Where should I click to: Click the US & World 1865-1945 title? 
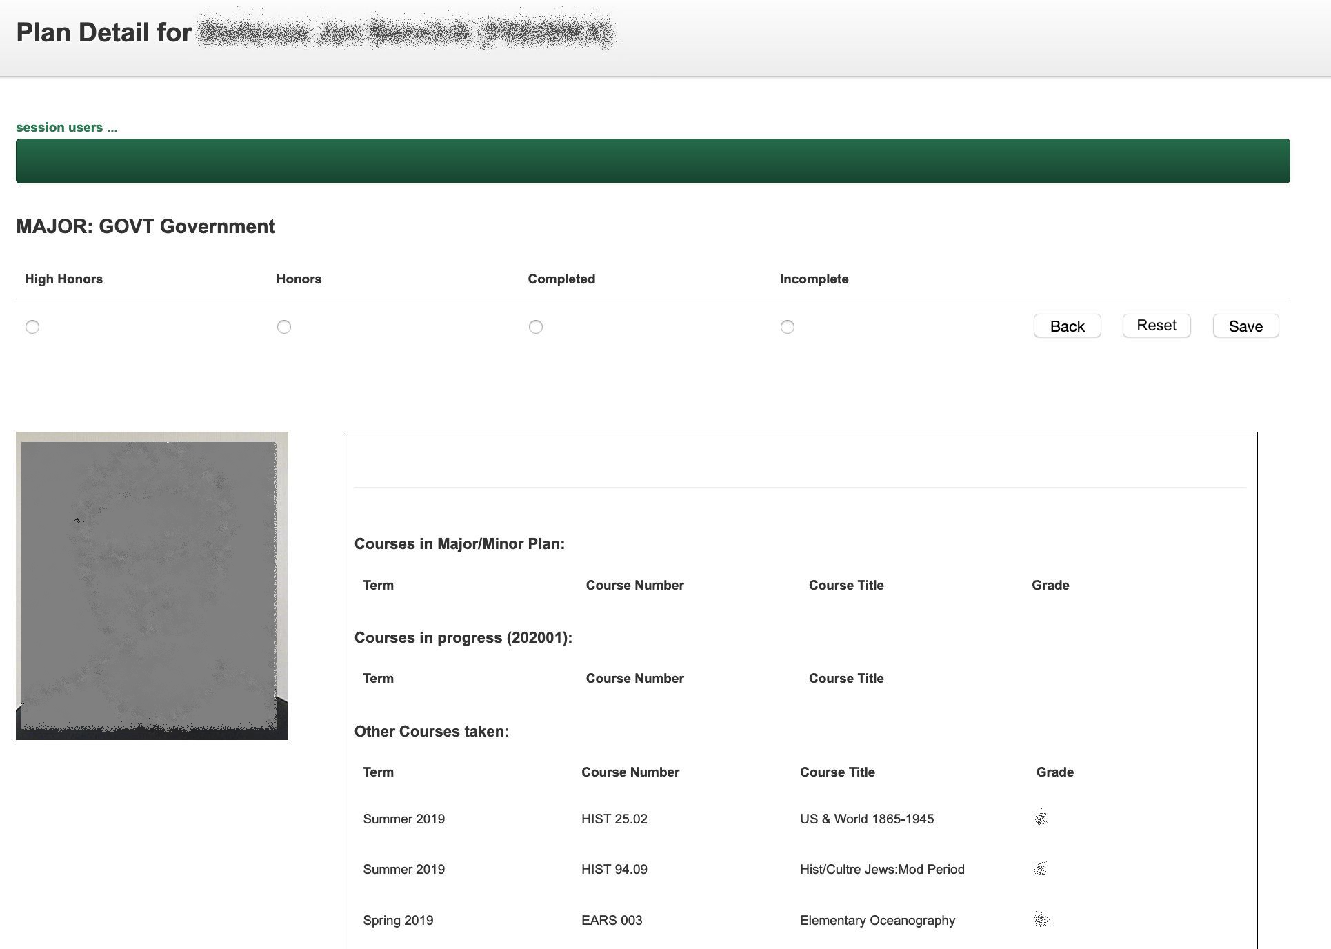(x=866, y=819)
